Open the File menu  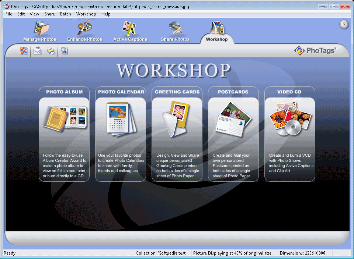coord(9,14)
